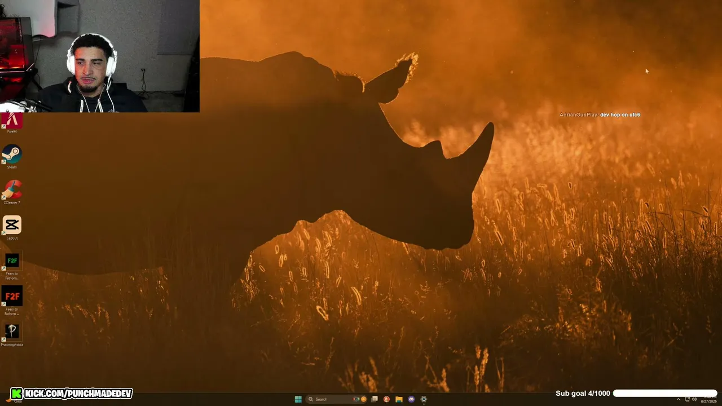Open Settings gear on the taskbar
The image size is (722, 406).
coord(424,399)
